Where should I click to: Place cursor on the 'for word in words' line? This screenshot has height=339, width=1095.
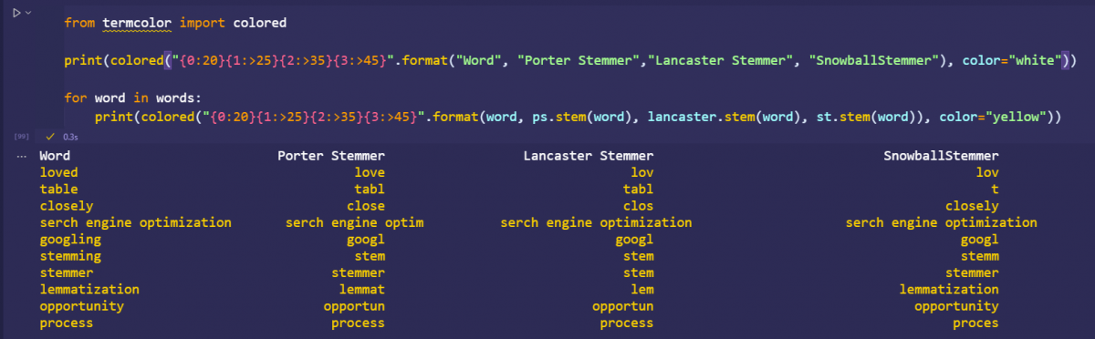pos(132,98)
